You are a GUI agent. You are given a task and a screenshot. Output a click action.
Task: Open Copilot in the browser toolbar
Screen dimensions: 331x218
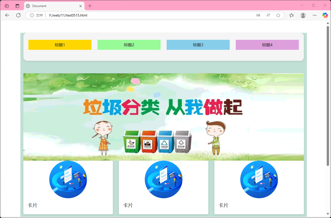(x=325, y=15)
